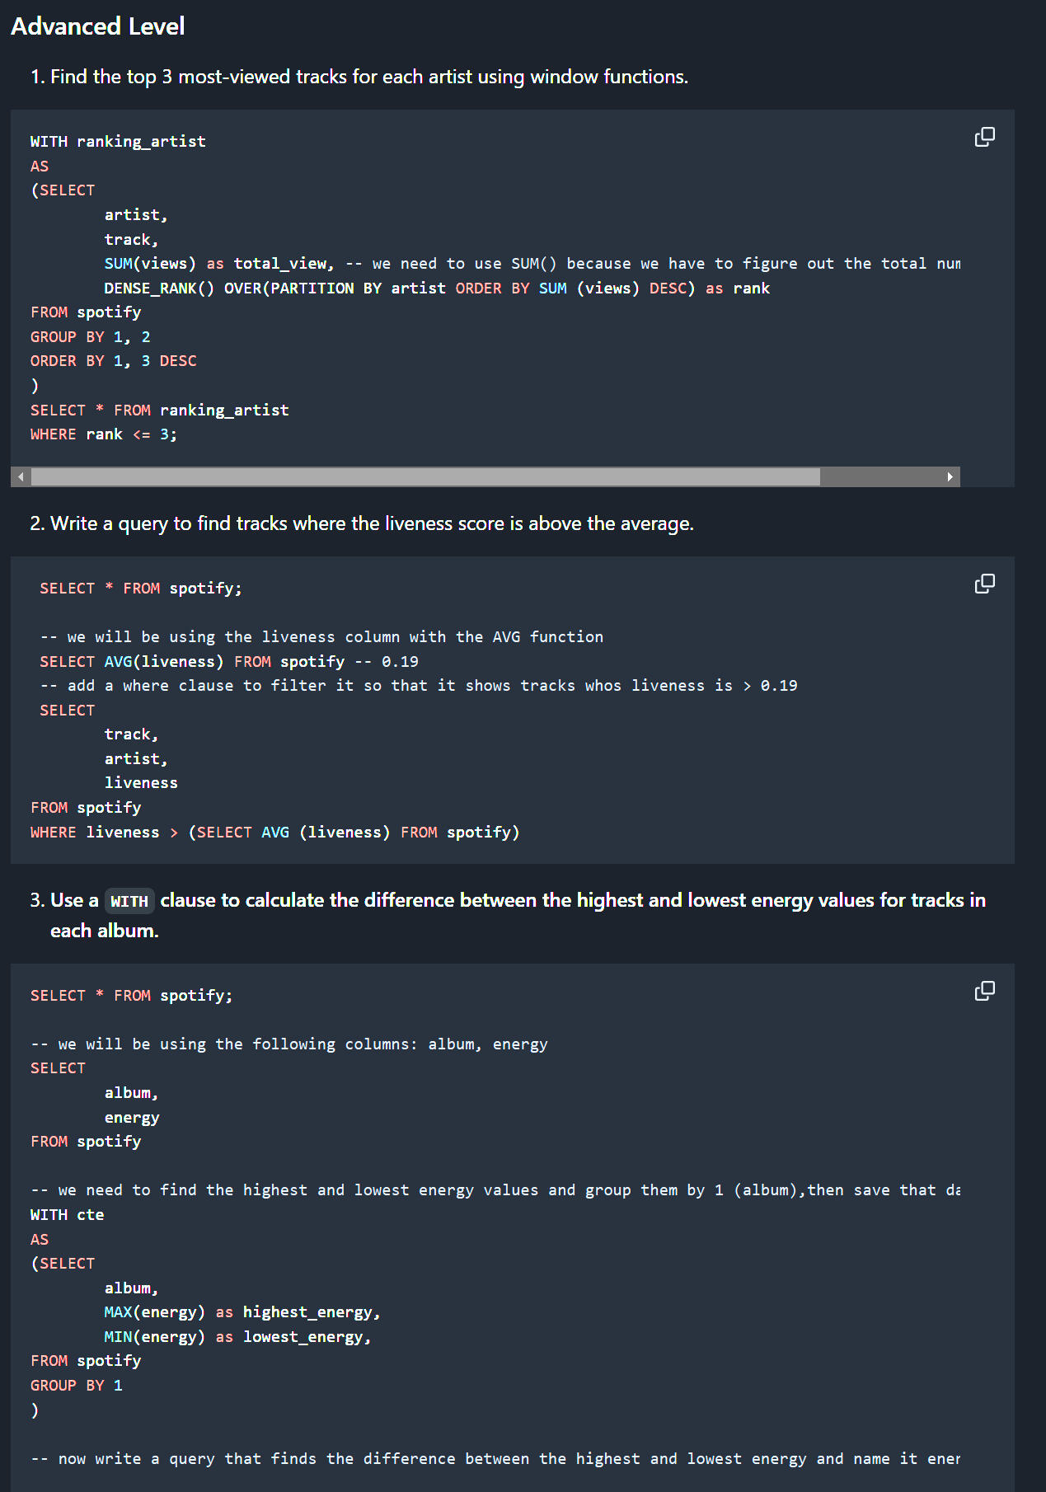Click the "MAX(energy) as highest_energy" line
This screenshot has height=1492, width=1046.
[242, 1312]
